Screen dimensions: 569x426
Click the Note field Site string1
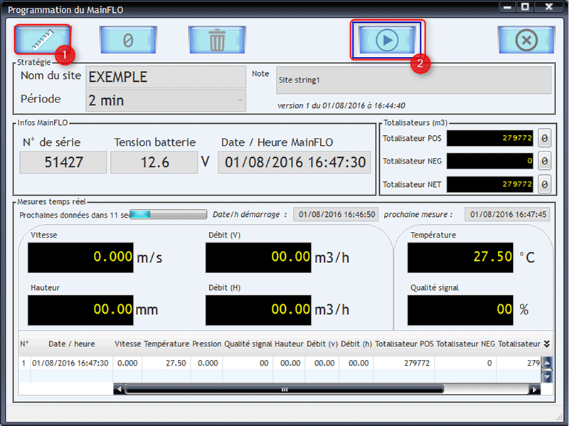[x=413, y=80]
